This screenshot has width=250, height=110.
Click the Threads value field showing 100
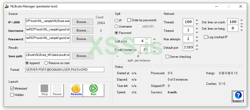point(188,22)
